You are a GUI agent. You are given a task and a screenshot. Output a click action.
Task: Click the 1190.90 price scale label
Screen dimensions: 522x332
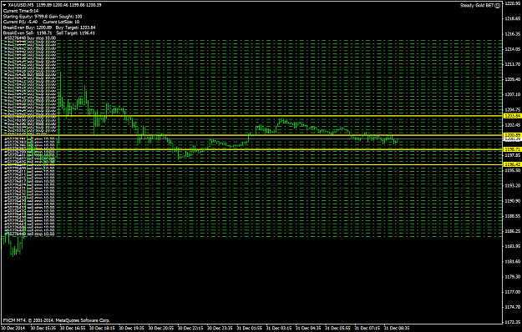[513, 201]
